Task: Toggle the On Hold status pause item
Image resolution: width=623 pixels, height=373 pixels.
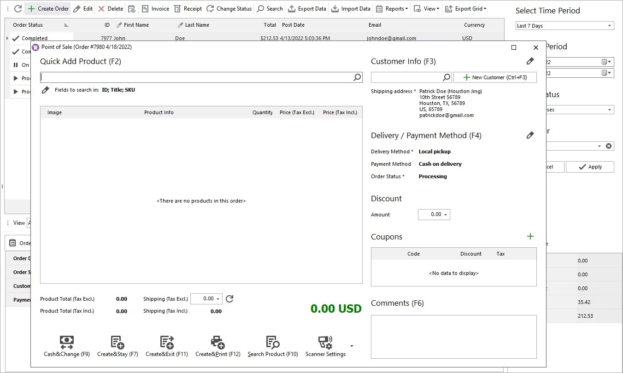Action: click(x=15, y=64)
